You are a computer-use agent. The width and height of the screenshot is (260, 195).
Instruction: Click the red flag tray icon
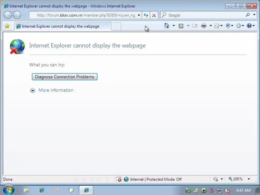click(211, 190)
